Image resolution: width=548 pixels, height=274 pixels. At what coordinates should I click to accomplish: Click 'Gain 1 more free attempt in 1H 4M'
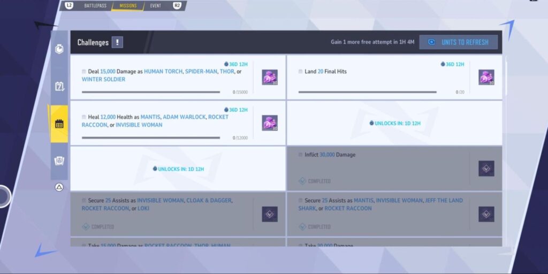[x=372, y=42]
